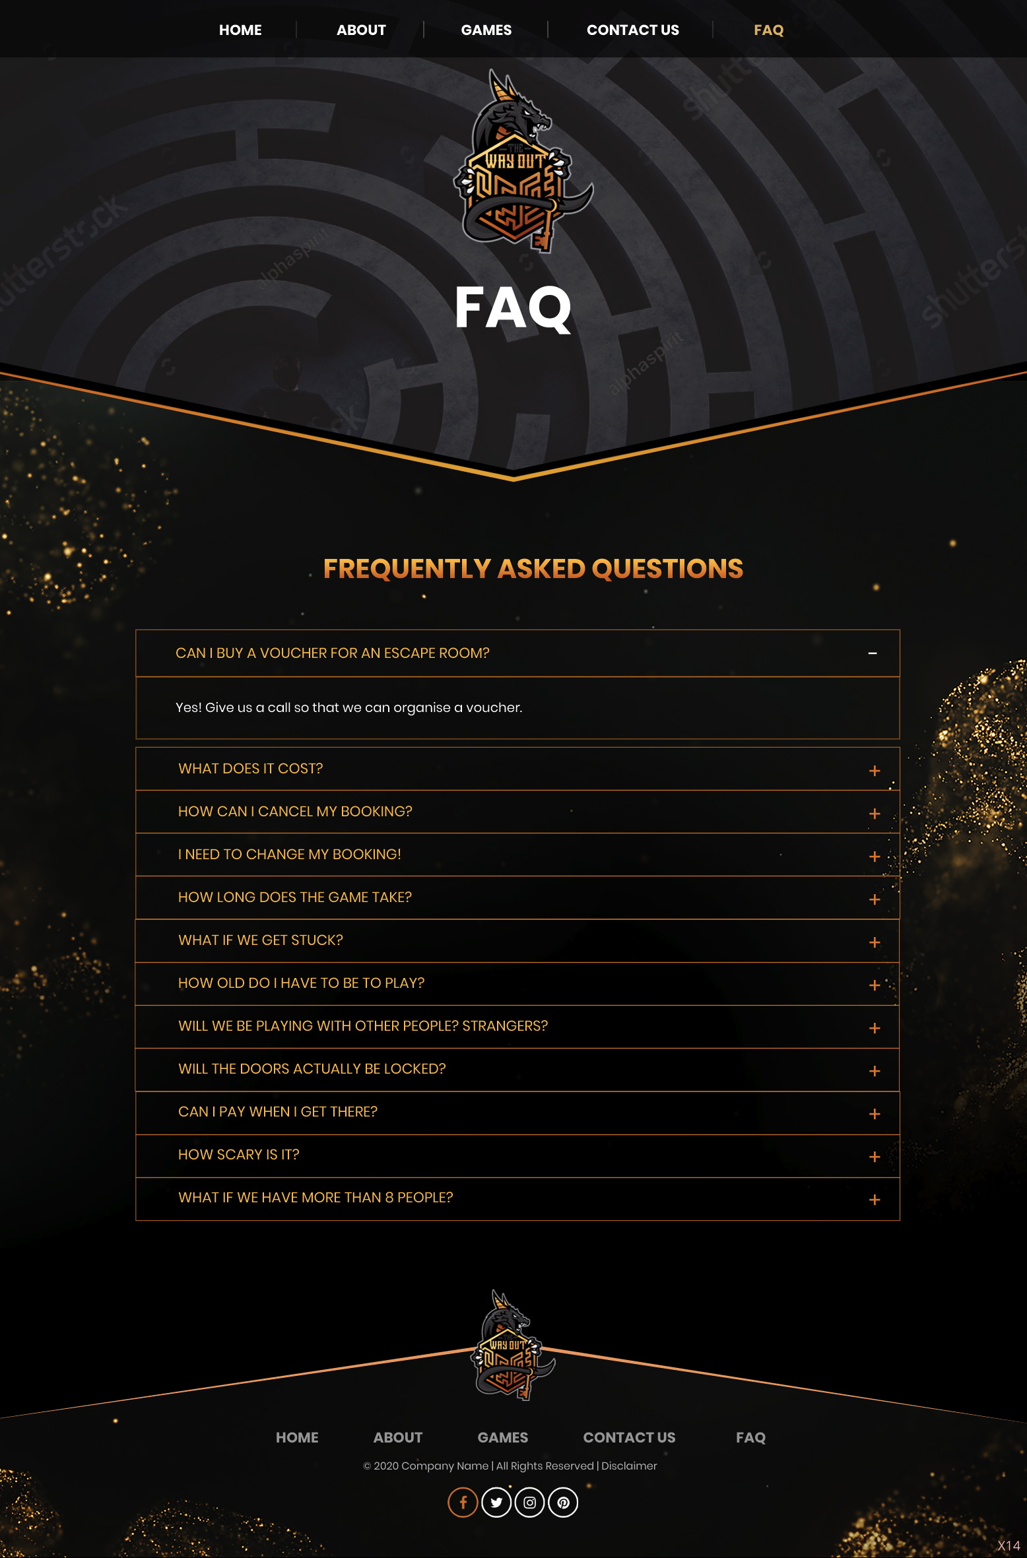1027x1558 pixels.
Task: Click the plus icon beside What Does It Cost
Action: pyautogui.click(x=875, y=771)
